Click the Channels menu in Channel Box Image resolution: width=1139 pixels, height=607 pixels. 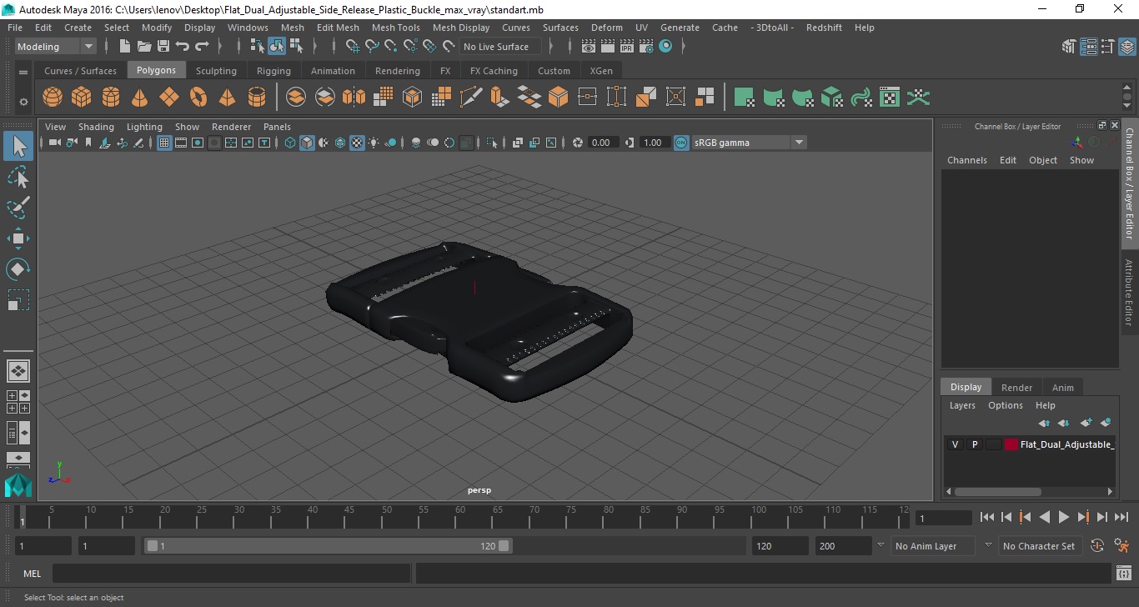point(967,160)
